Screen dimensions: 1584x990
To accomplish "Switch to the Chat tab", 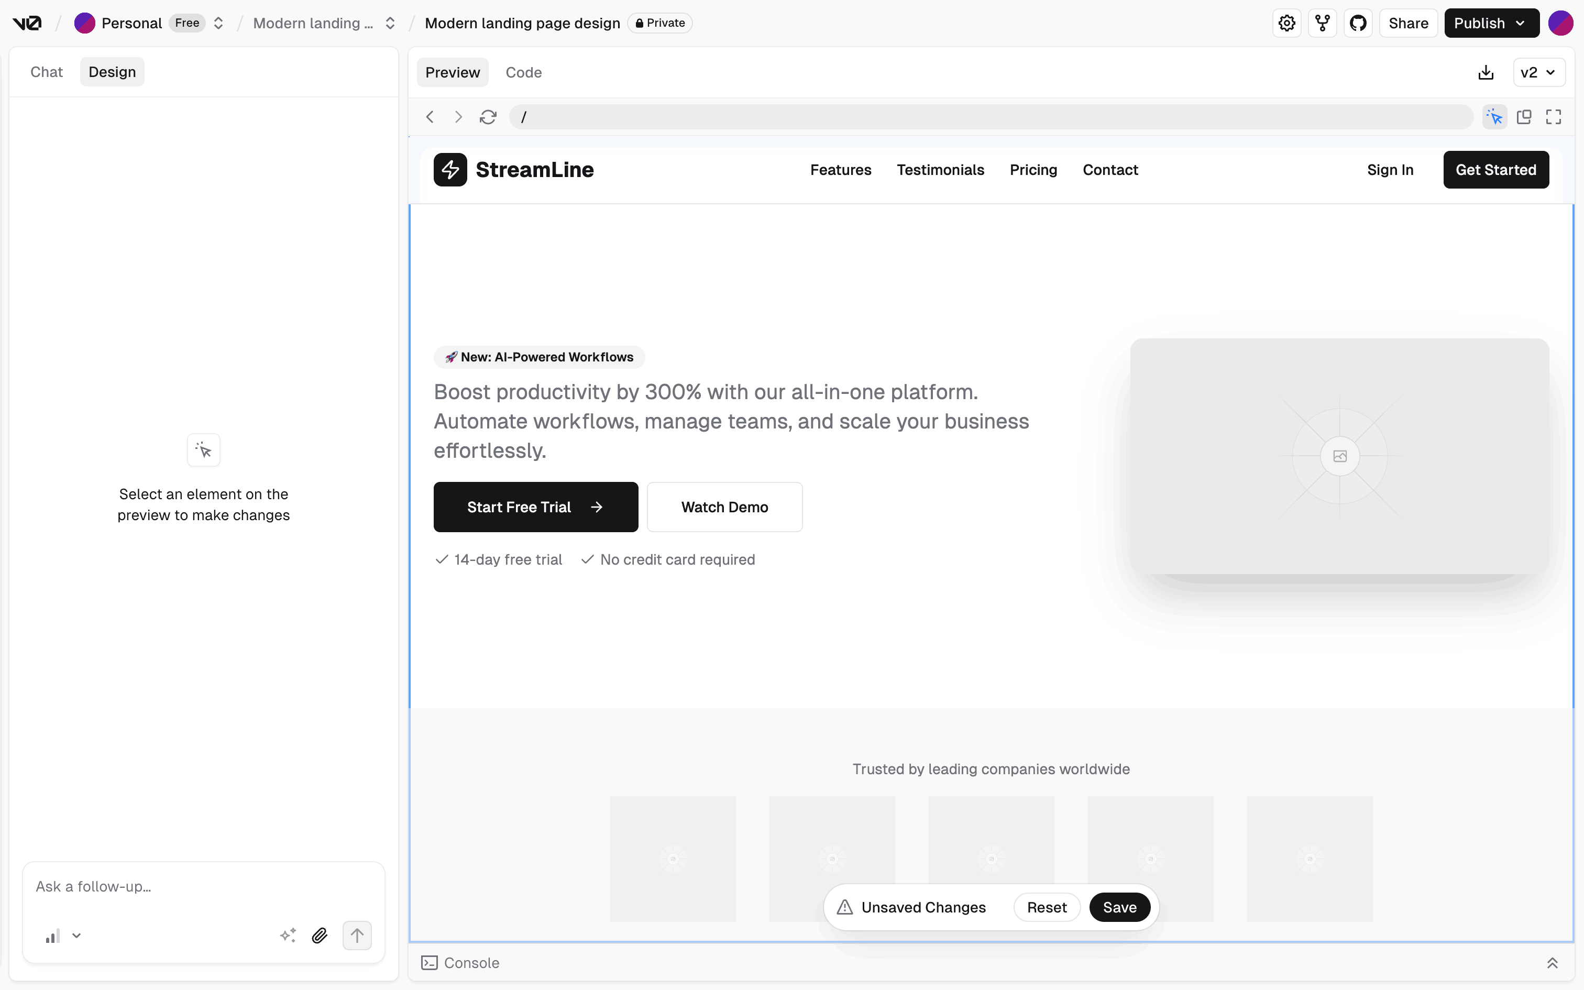I will click(47, 72).
